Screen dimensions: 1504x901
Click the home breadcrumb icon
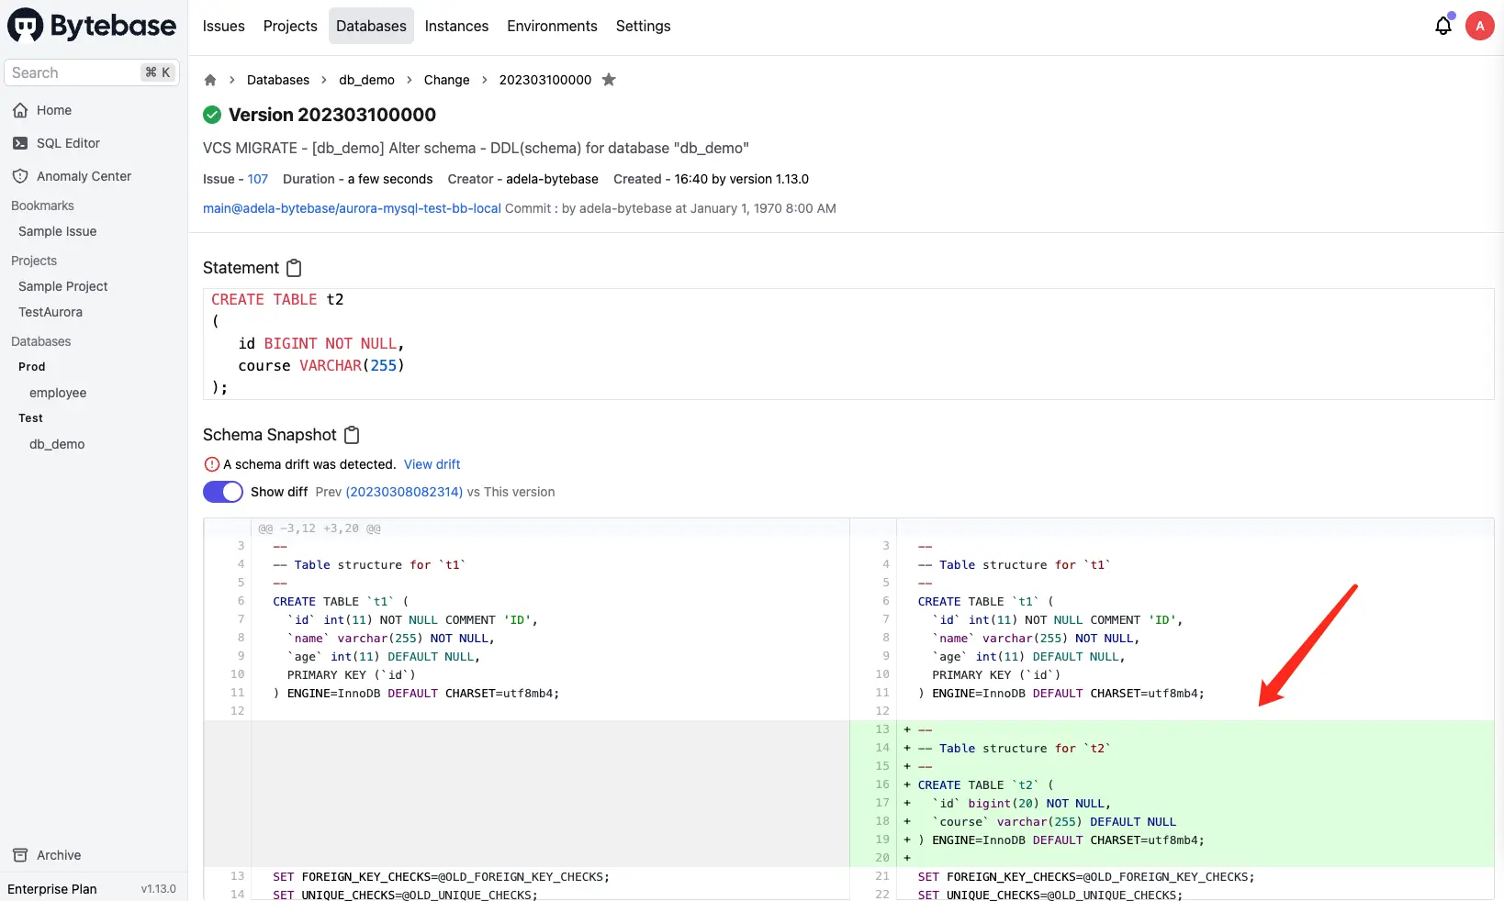coord(209,80)
